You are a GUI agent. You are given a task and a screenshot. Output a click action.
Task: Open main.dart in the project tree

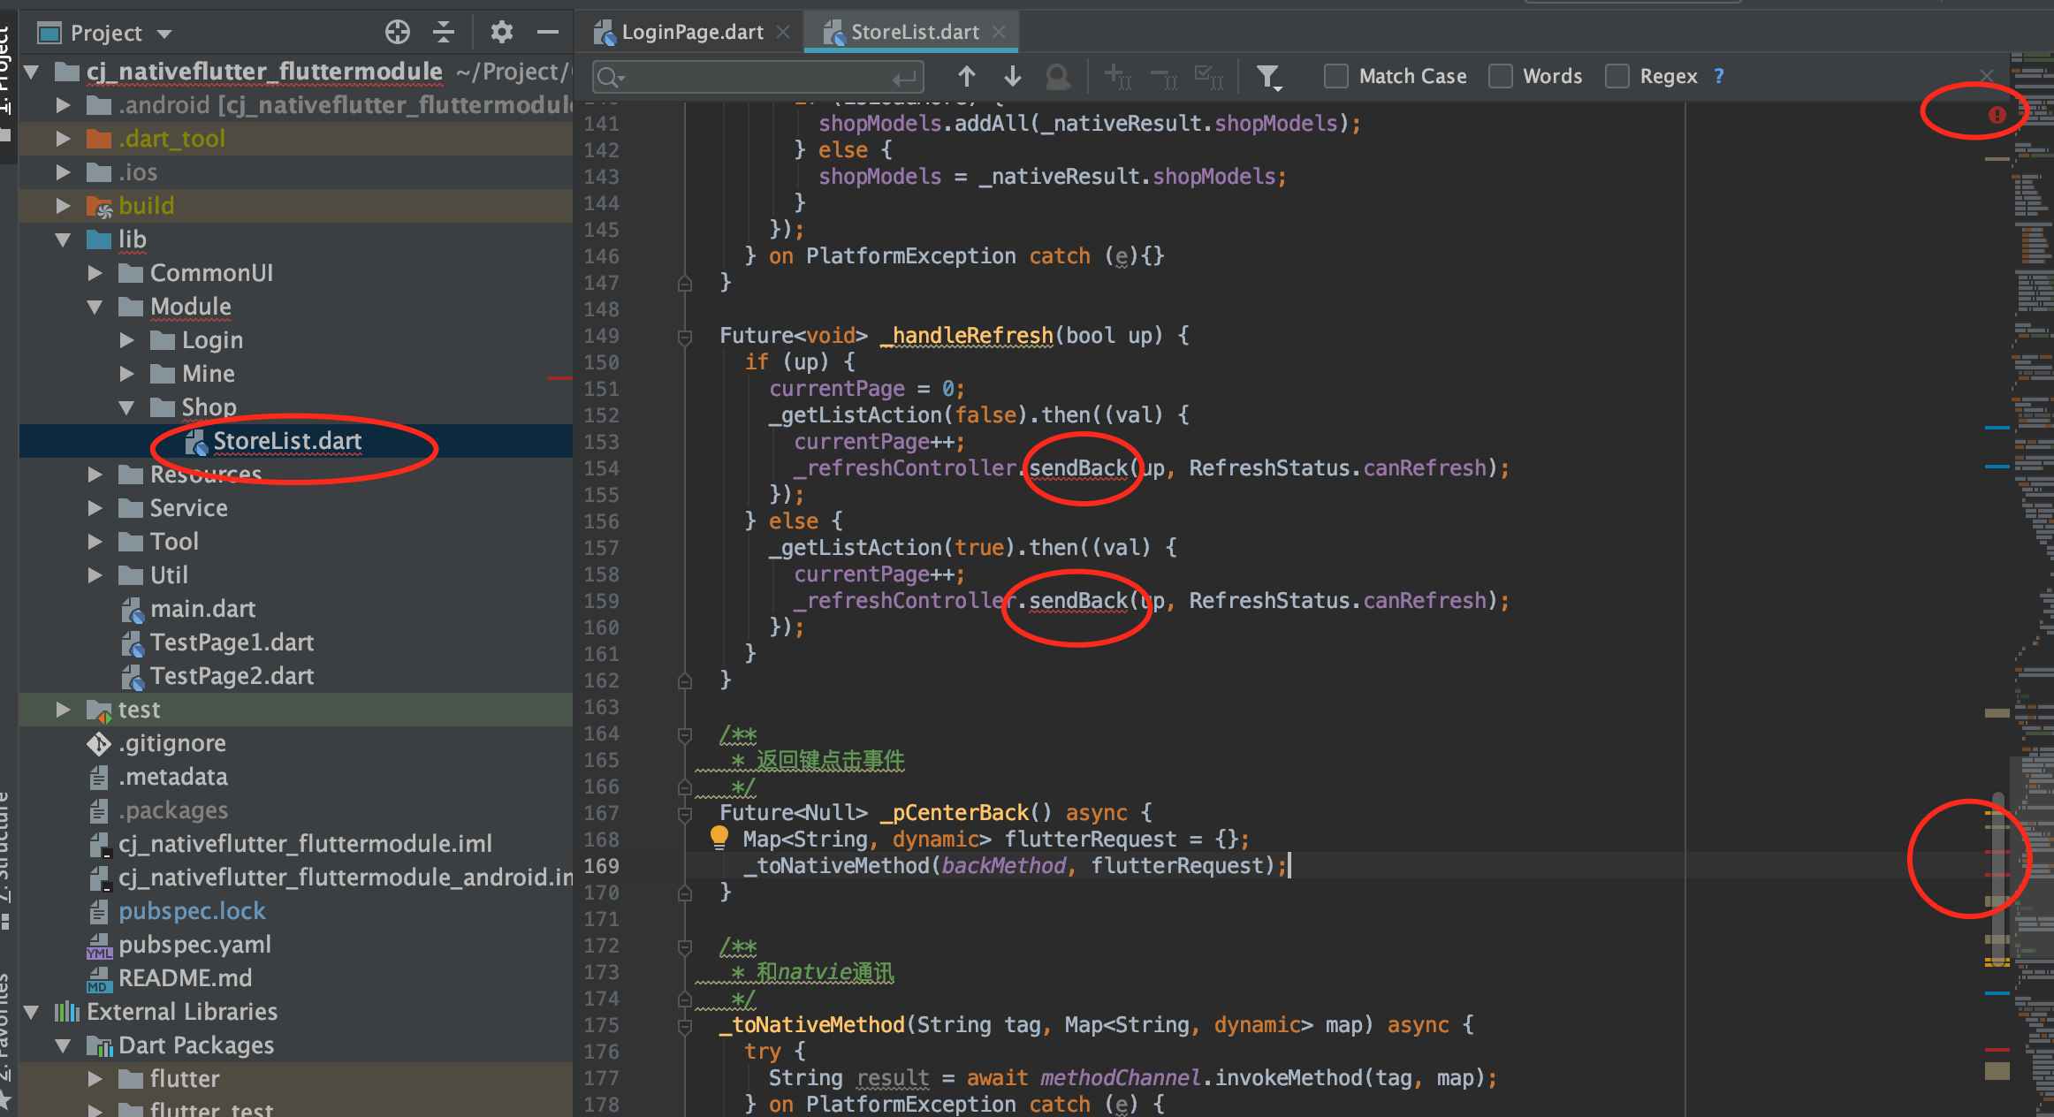coord(202,609)
